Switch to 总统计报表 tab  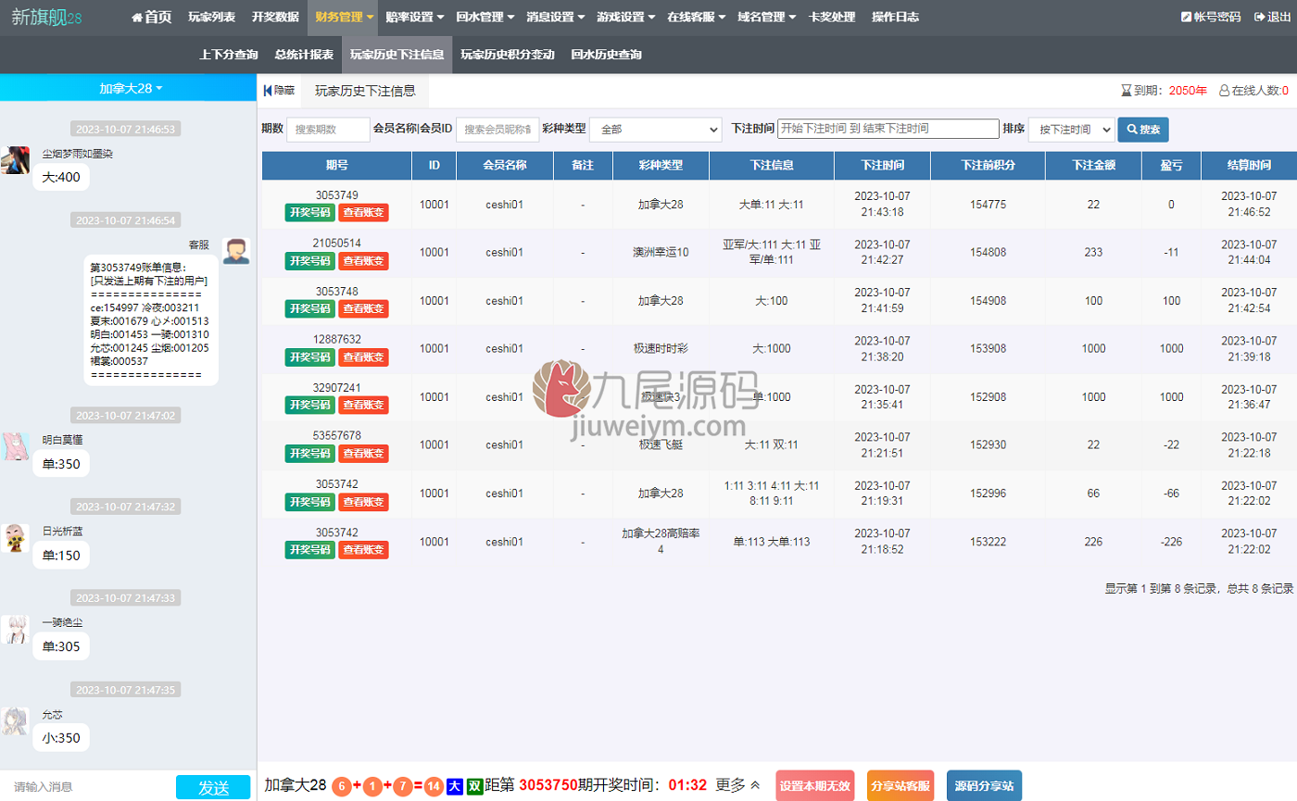(304, 55)
